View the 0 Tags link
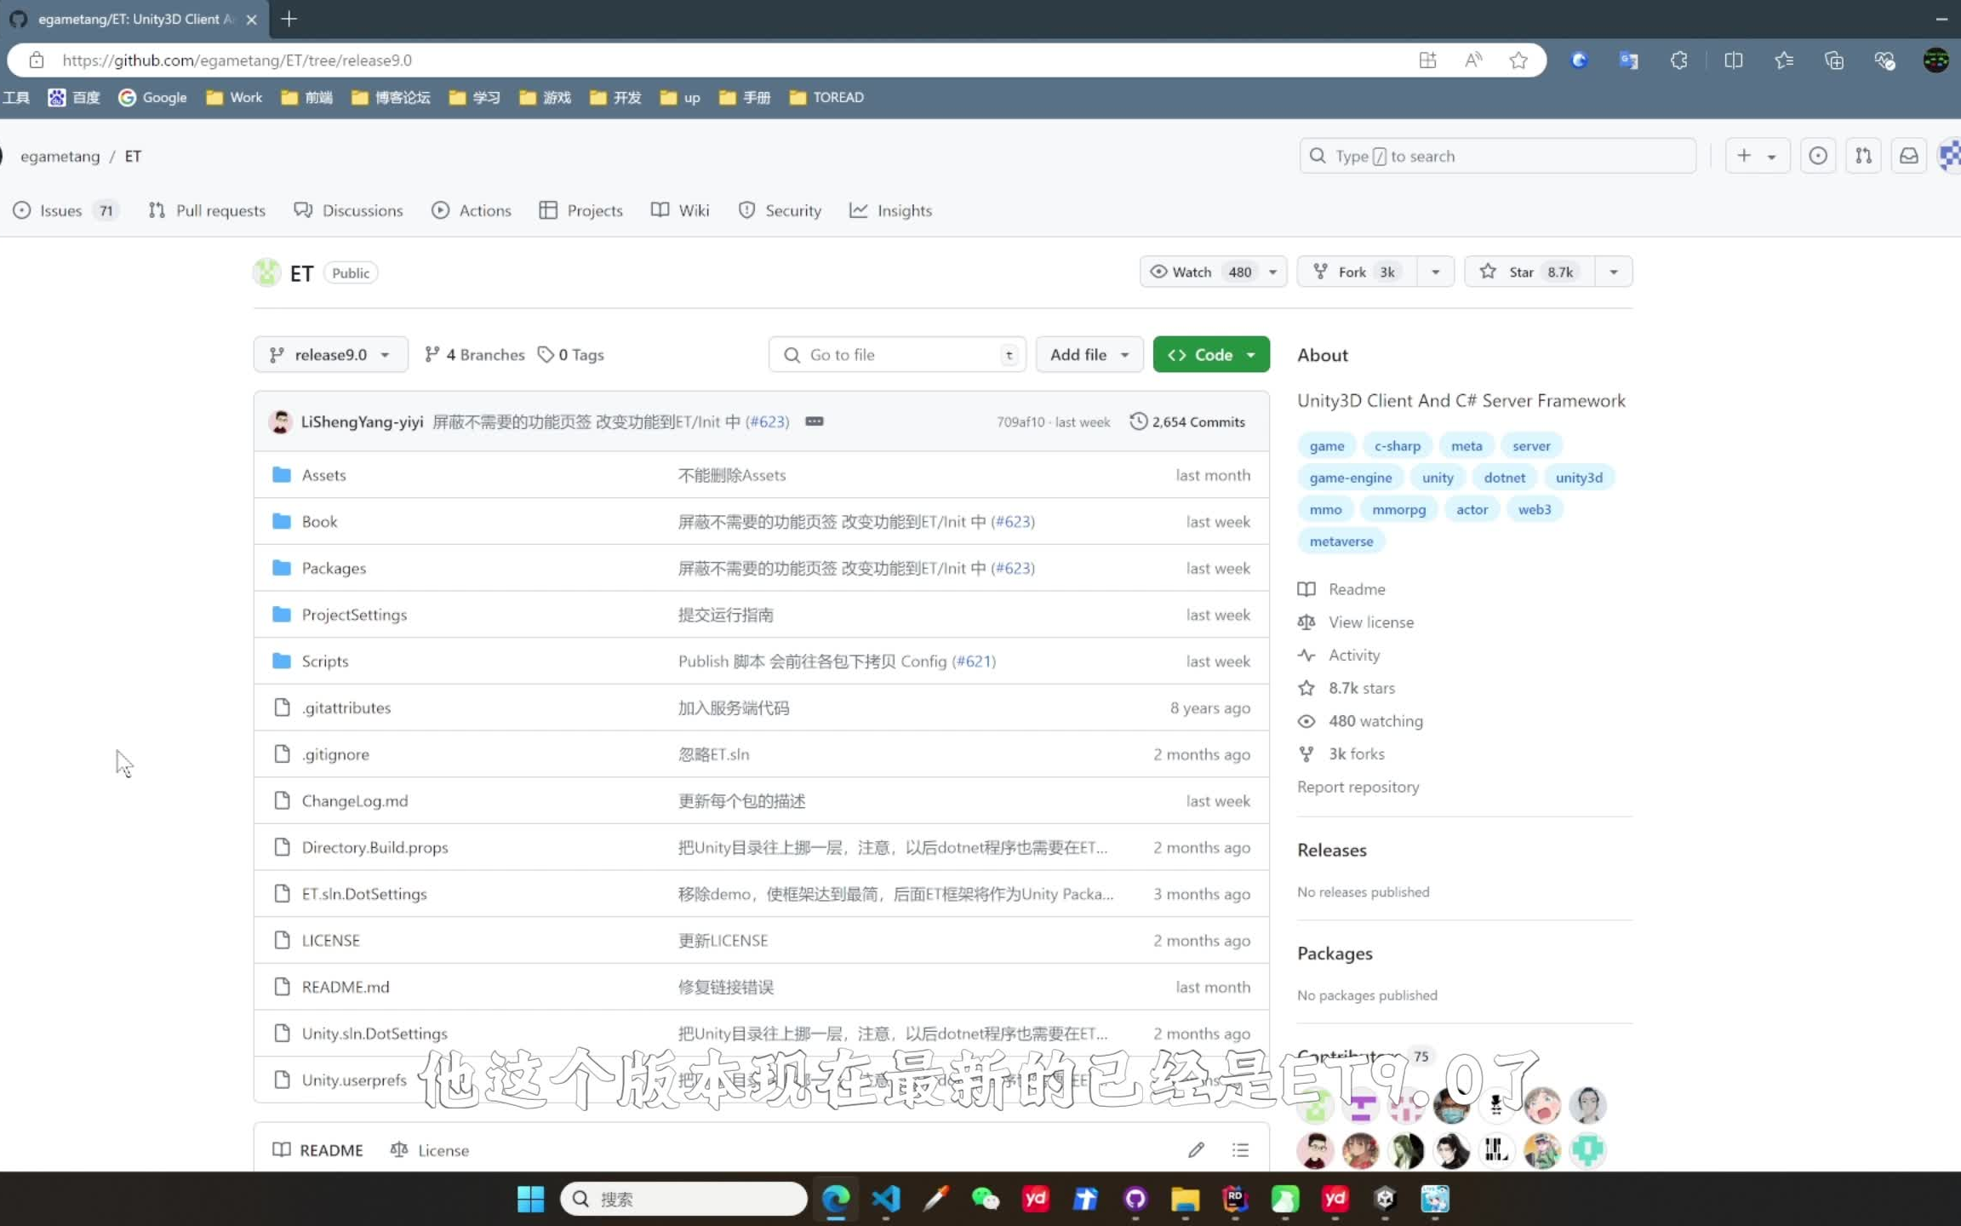The height and width of the screenshot is (1226, 1961). click(x=571, y=354)
